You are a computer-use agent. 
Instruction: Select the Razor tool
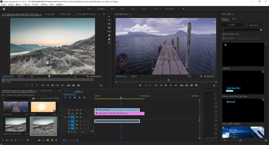click(109, 28)
